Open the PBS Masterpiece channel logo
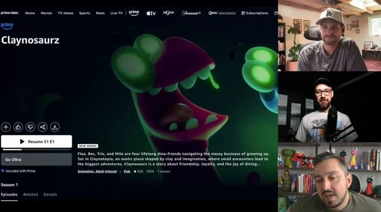 222,13
